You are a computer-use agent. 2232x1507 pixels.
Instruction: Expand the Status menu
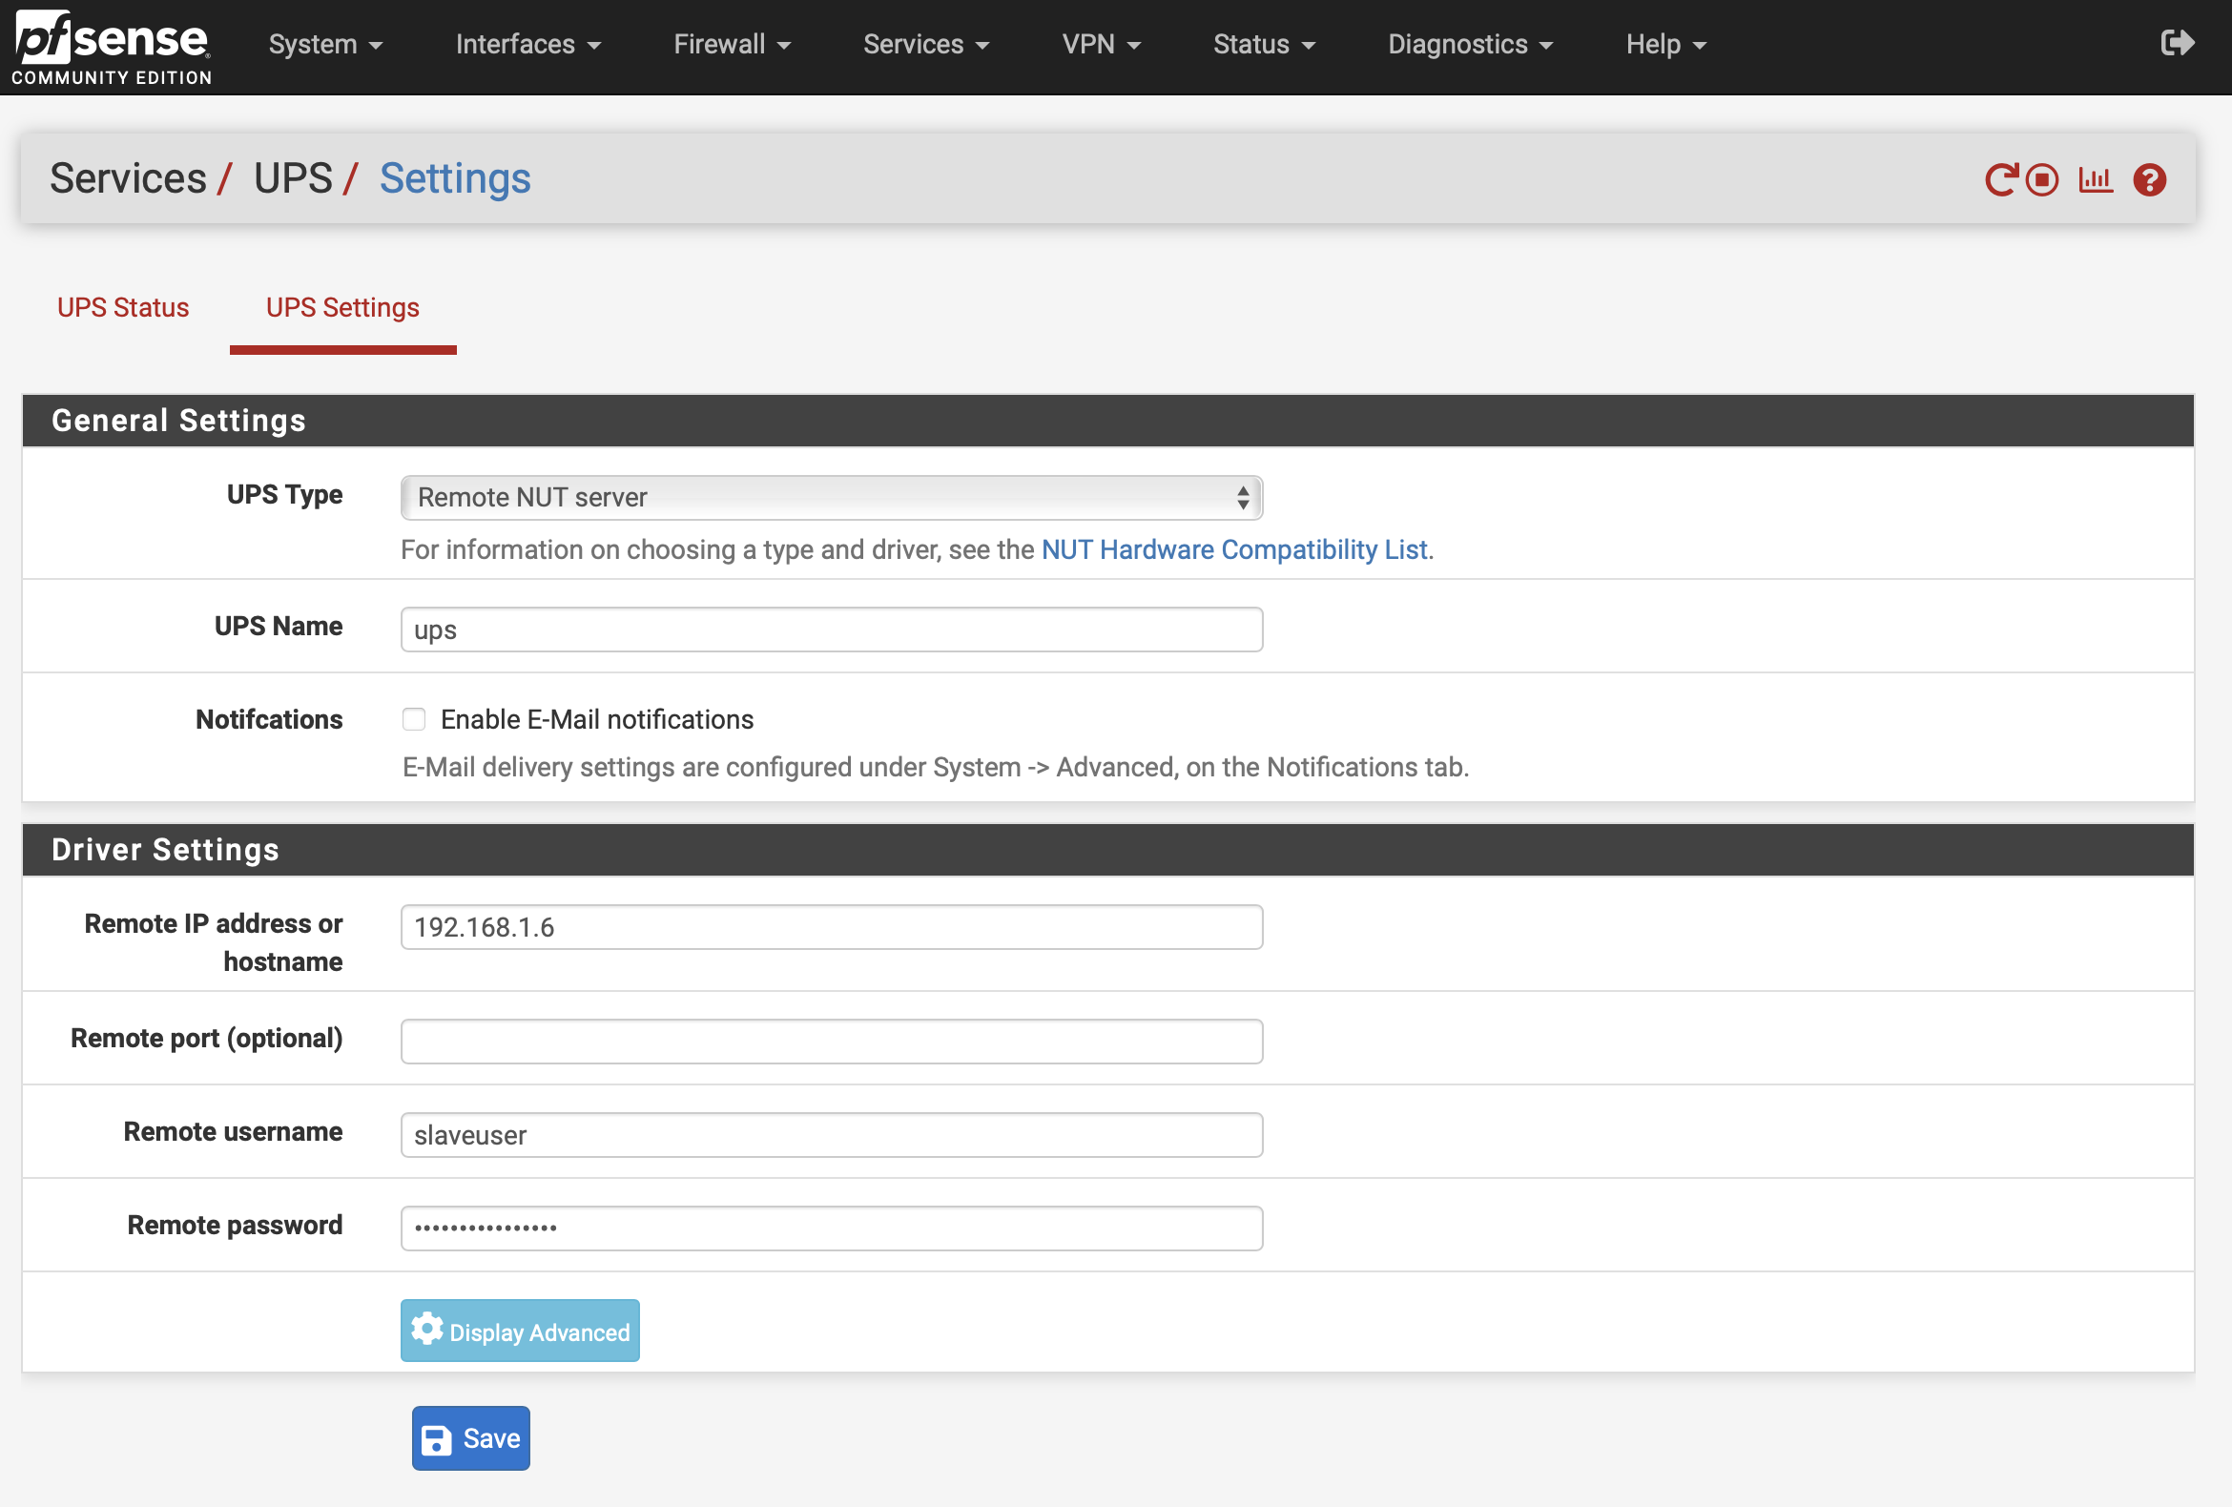point(1264,44)
